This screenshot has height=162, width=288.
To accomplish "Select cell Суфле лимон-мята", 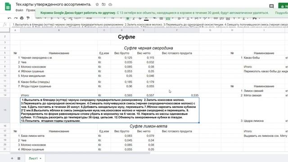I will pos(148,126).
